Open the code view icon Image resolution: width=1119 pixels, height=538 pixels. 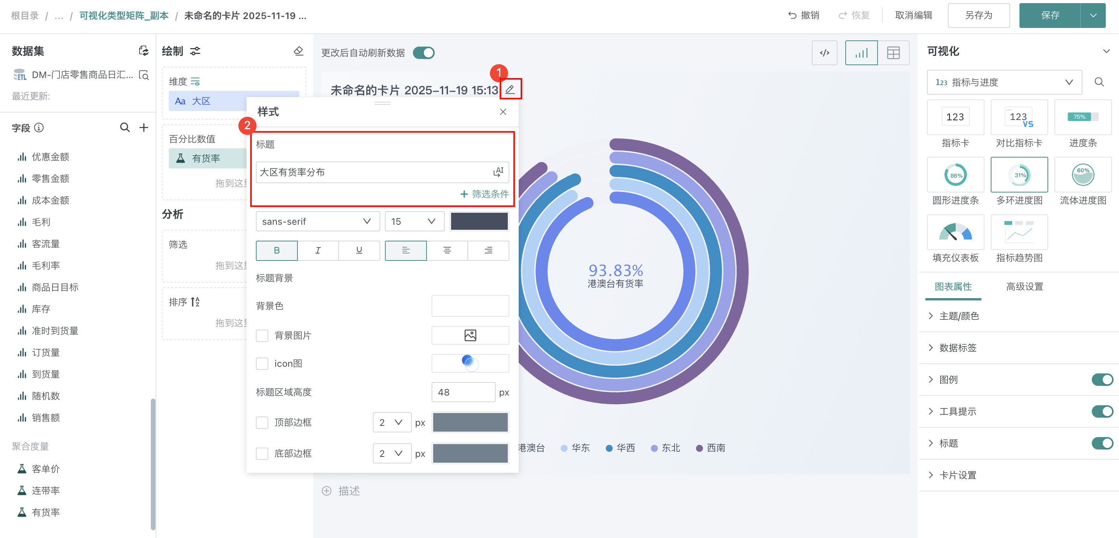pyautogui.click(x=824, y=53)
